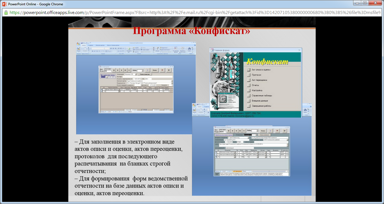Click Удалить X icon in Записи group
The width and height of the screenshot is (384, 204).
[134, 52]
